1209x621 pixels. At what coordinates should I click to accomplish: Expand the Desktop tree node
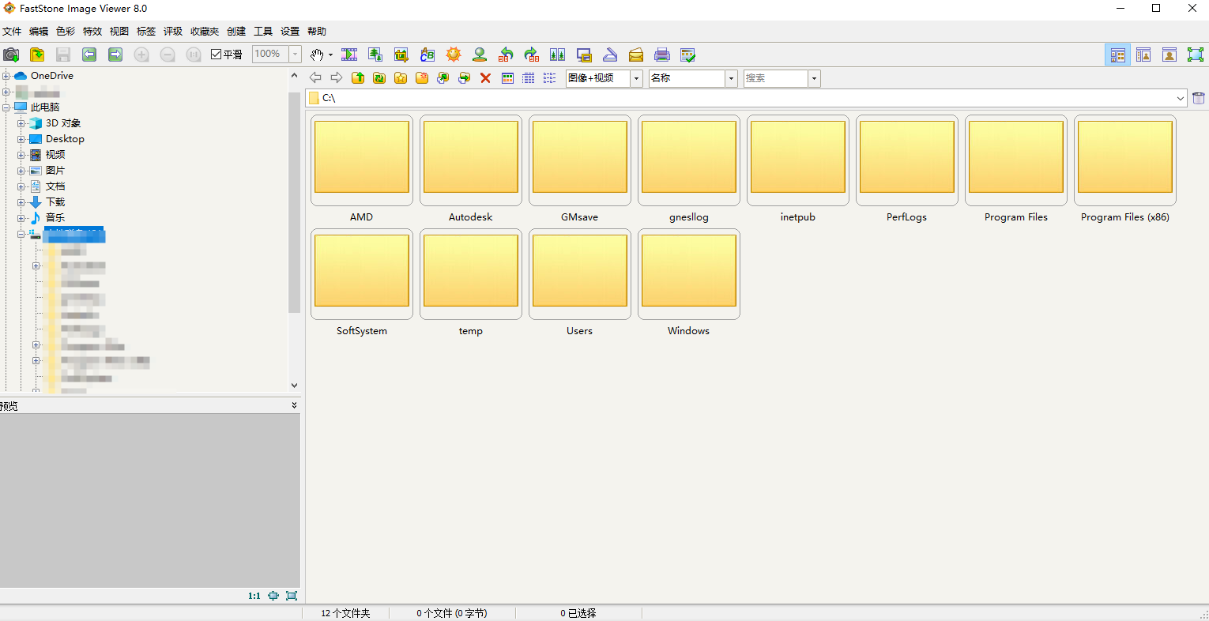coord(21,139)
